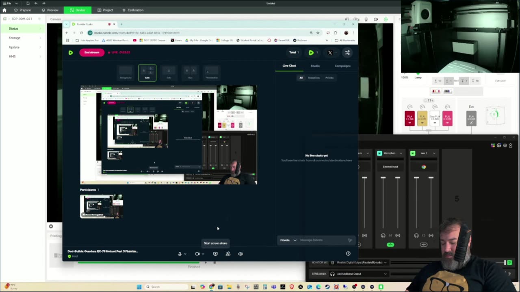Click the Microphone channel monitor volume fader
This screenshot has height=292, width=520.
[x=383, y=178]
